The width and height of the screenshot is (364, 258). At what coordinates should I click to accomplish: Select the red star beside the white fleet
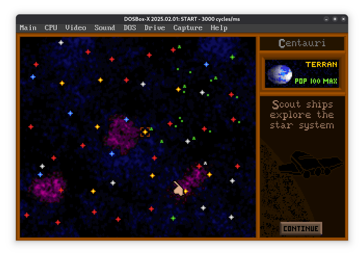[x=199, y=166]
